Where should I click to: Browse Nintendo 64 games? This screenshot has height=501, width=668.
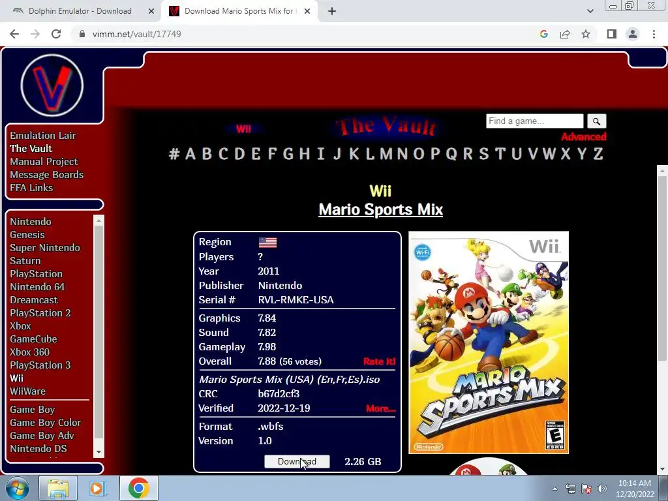point(37,287)
